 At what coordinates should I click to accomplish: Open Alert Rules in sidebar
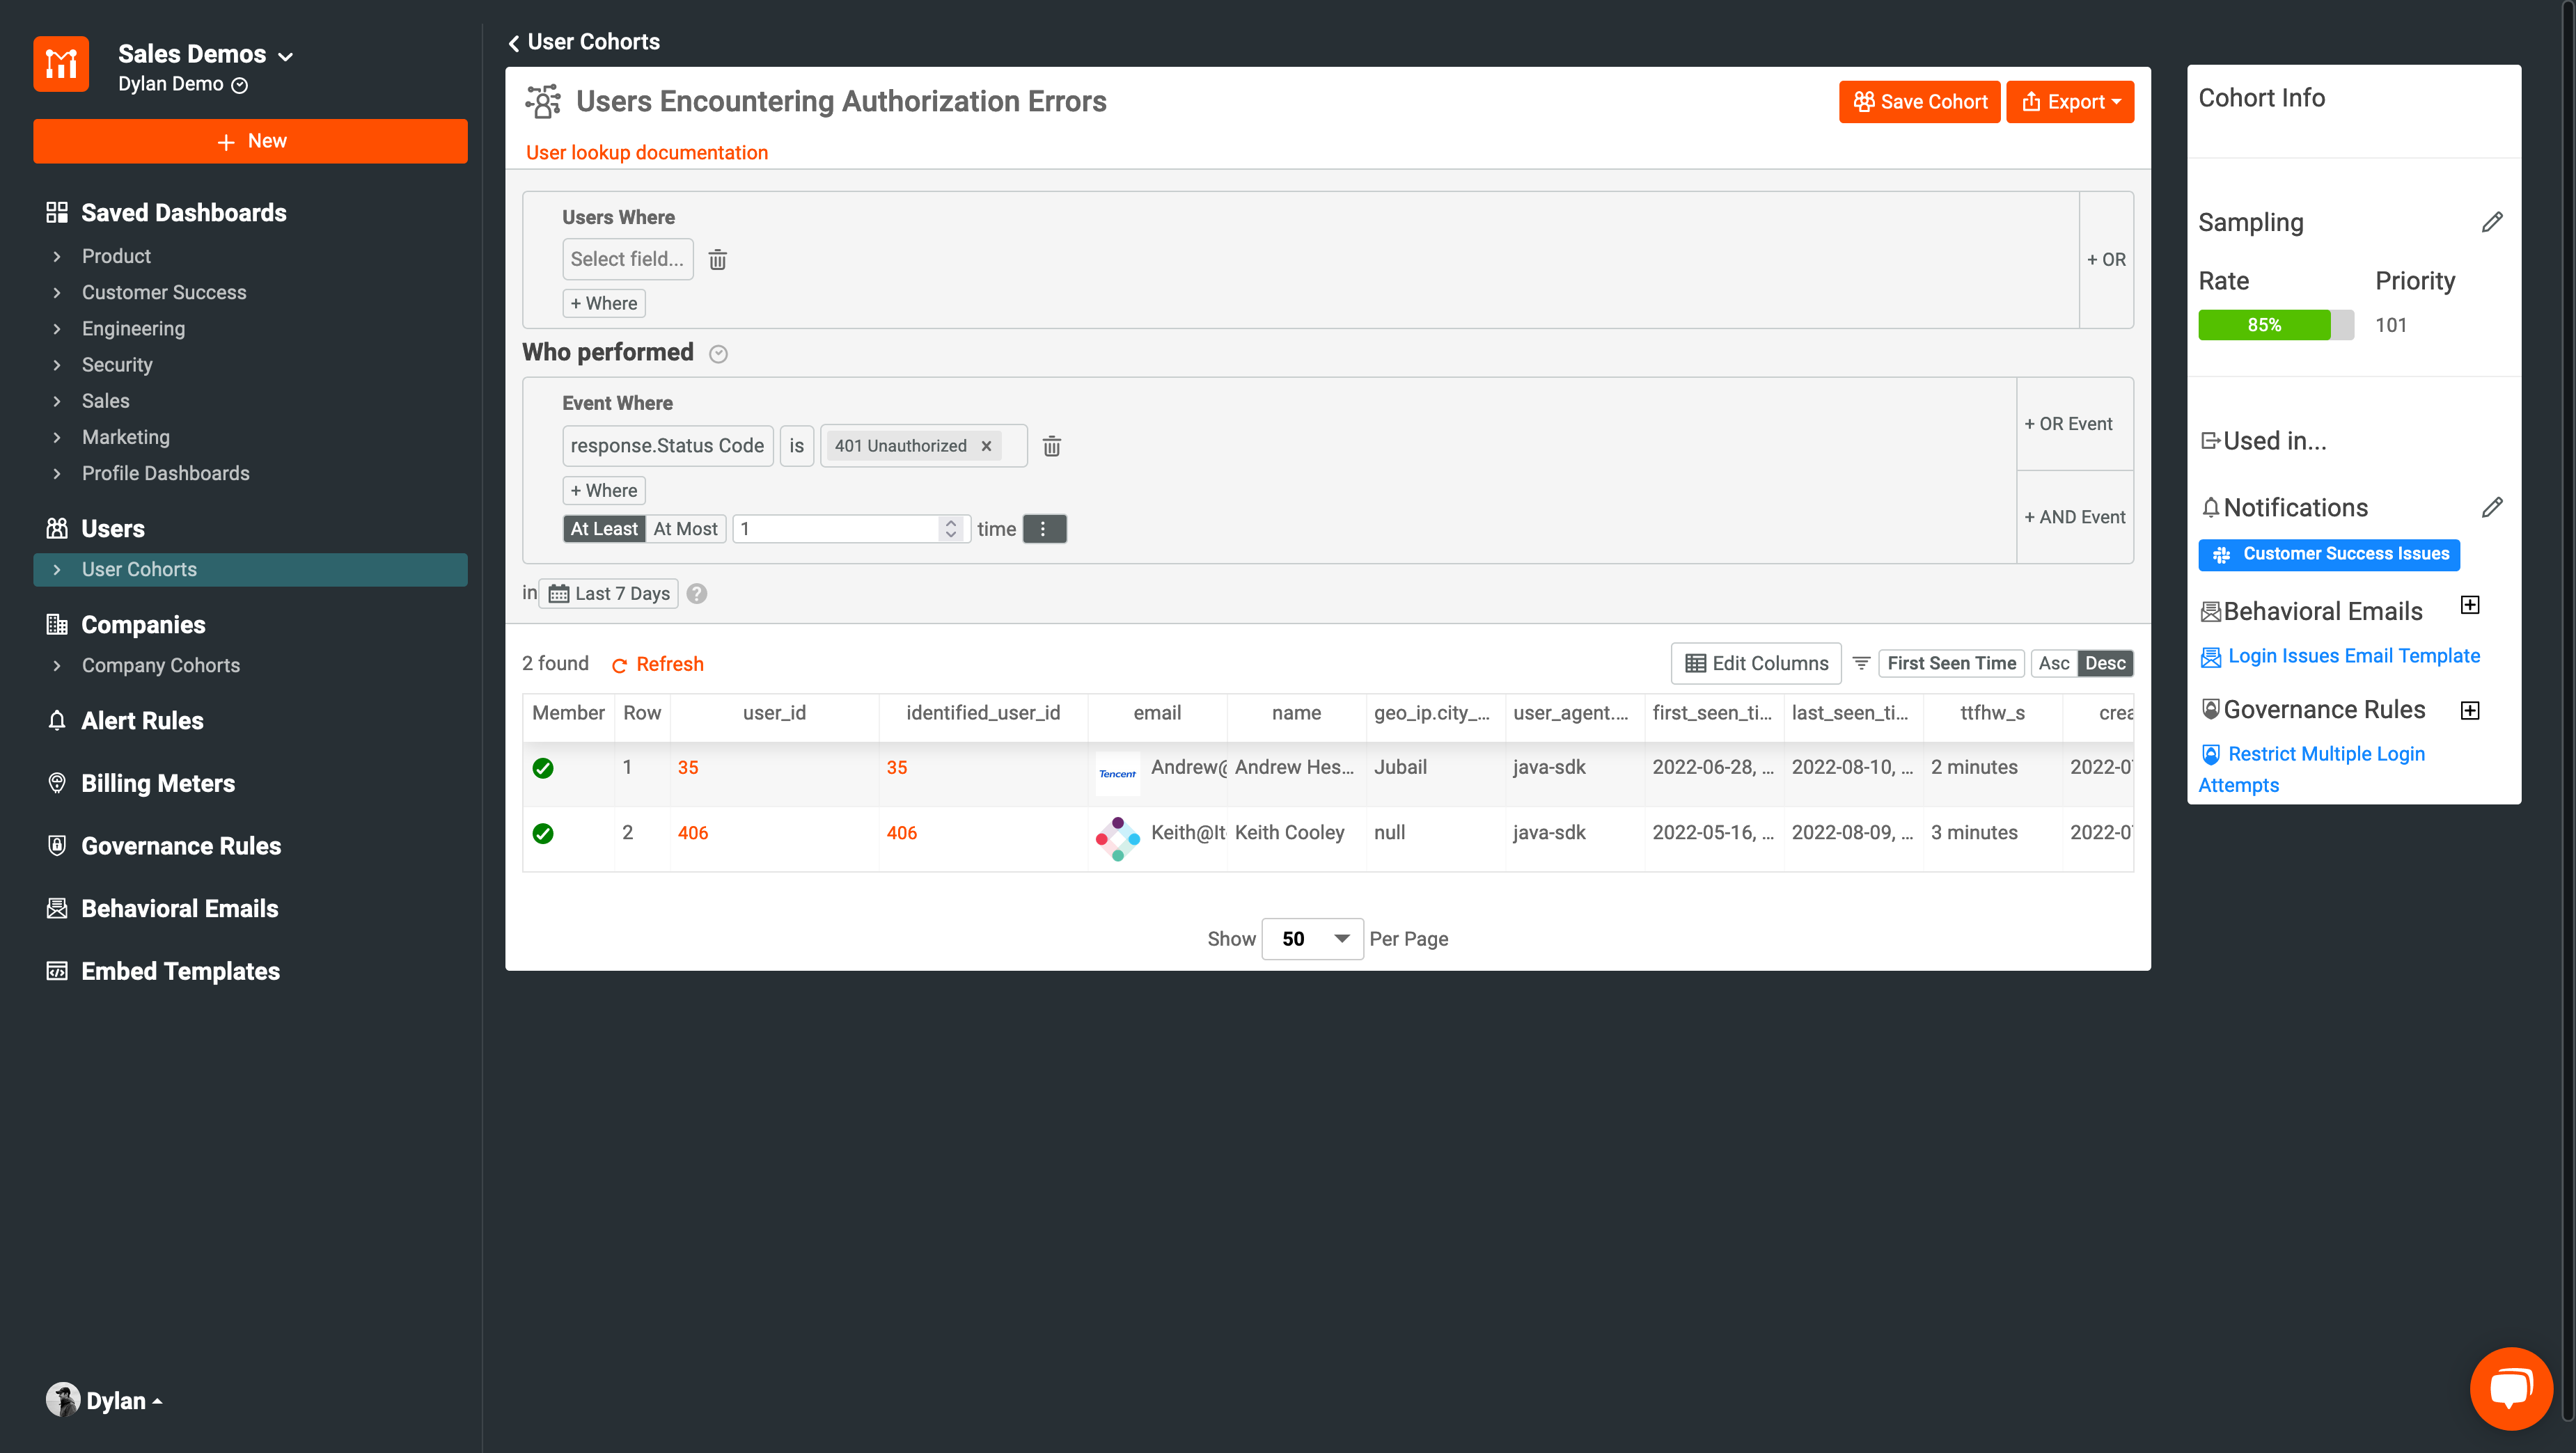click(x=142, y=720)
